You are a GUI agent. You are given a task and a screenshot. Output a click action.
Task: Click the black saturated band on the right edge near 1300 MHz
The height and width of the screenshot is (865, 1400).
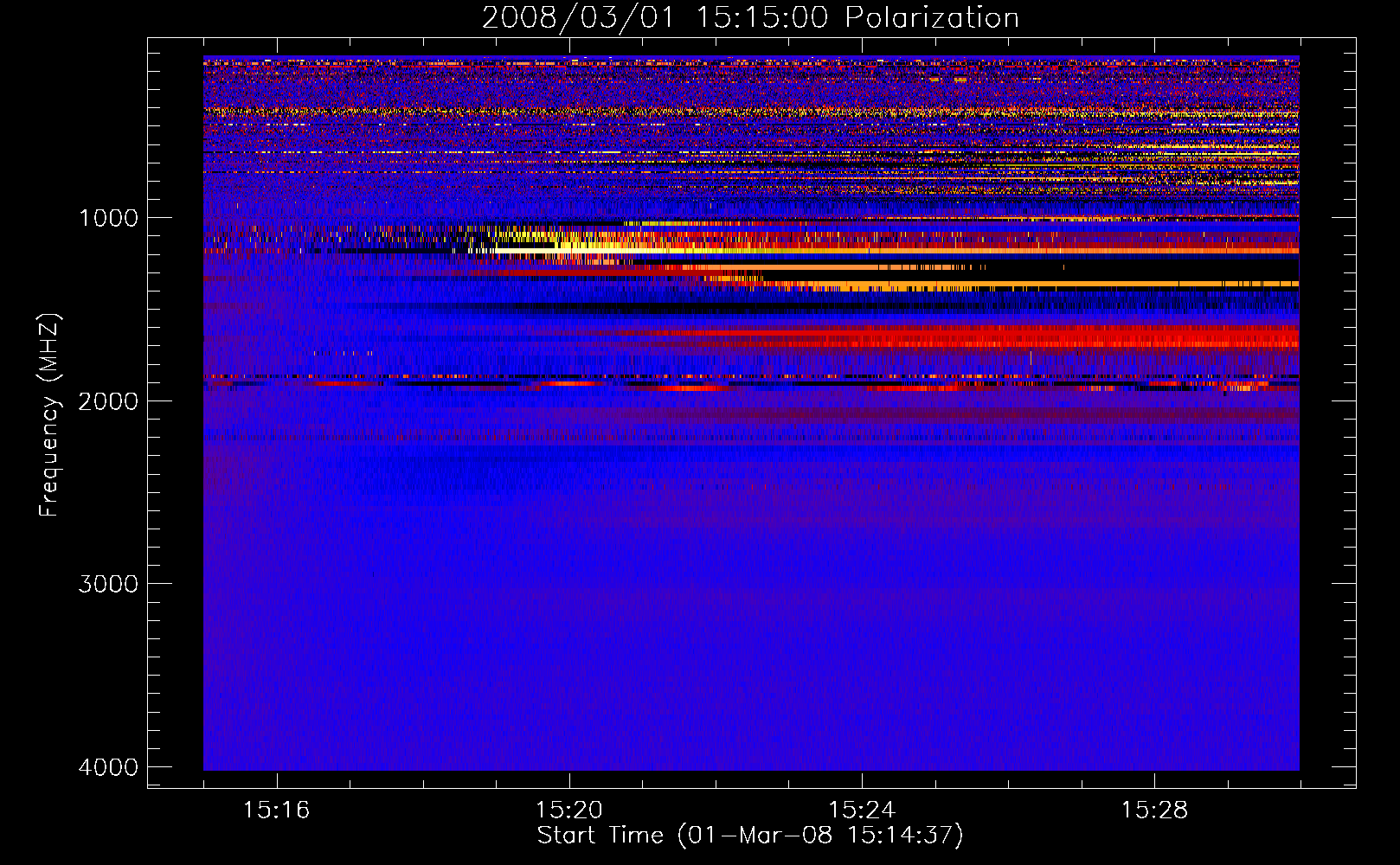point(1142,270)
